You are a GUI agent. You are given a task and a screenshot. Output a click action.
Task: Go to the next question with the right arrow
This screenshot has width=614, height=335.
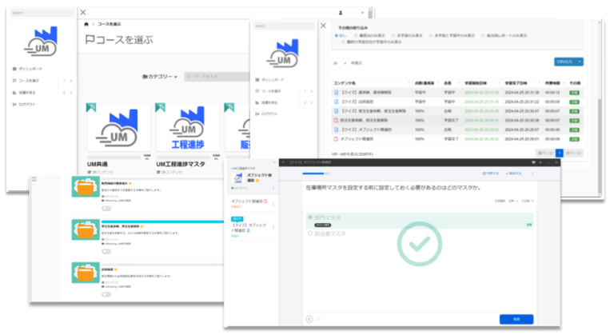(318, 319)
